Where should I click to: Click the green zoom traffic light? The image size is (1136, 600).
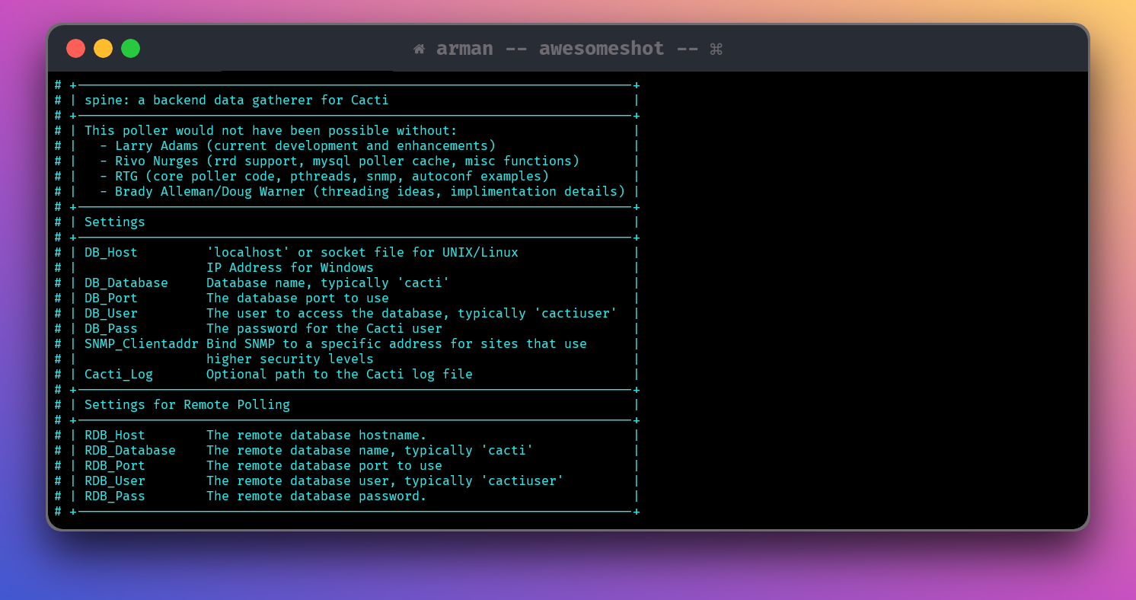pos(130,48)
